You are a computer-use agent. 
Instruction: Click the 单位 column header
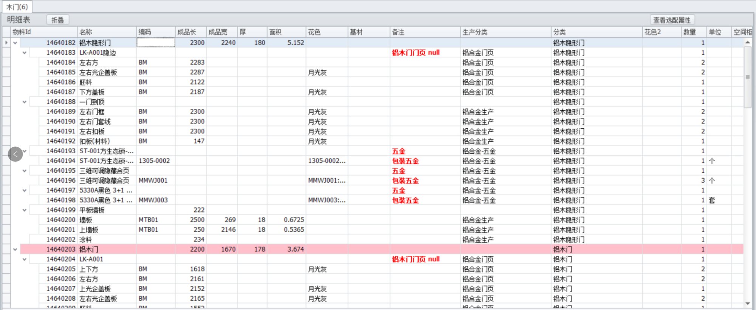pyautogui.click(x=719, y=32)
